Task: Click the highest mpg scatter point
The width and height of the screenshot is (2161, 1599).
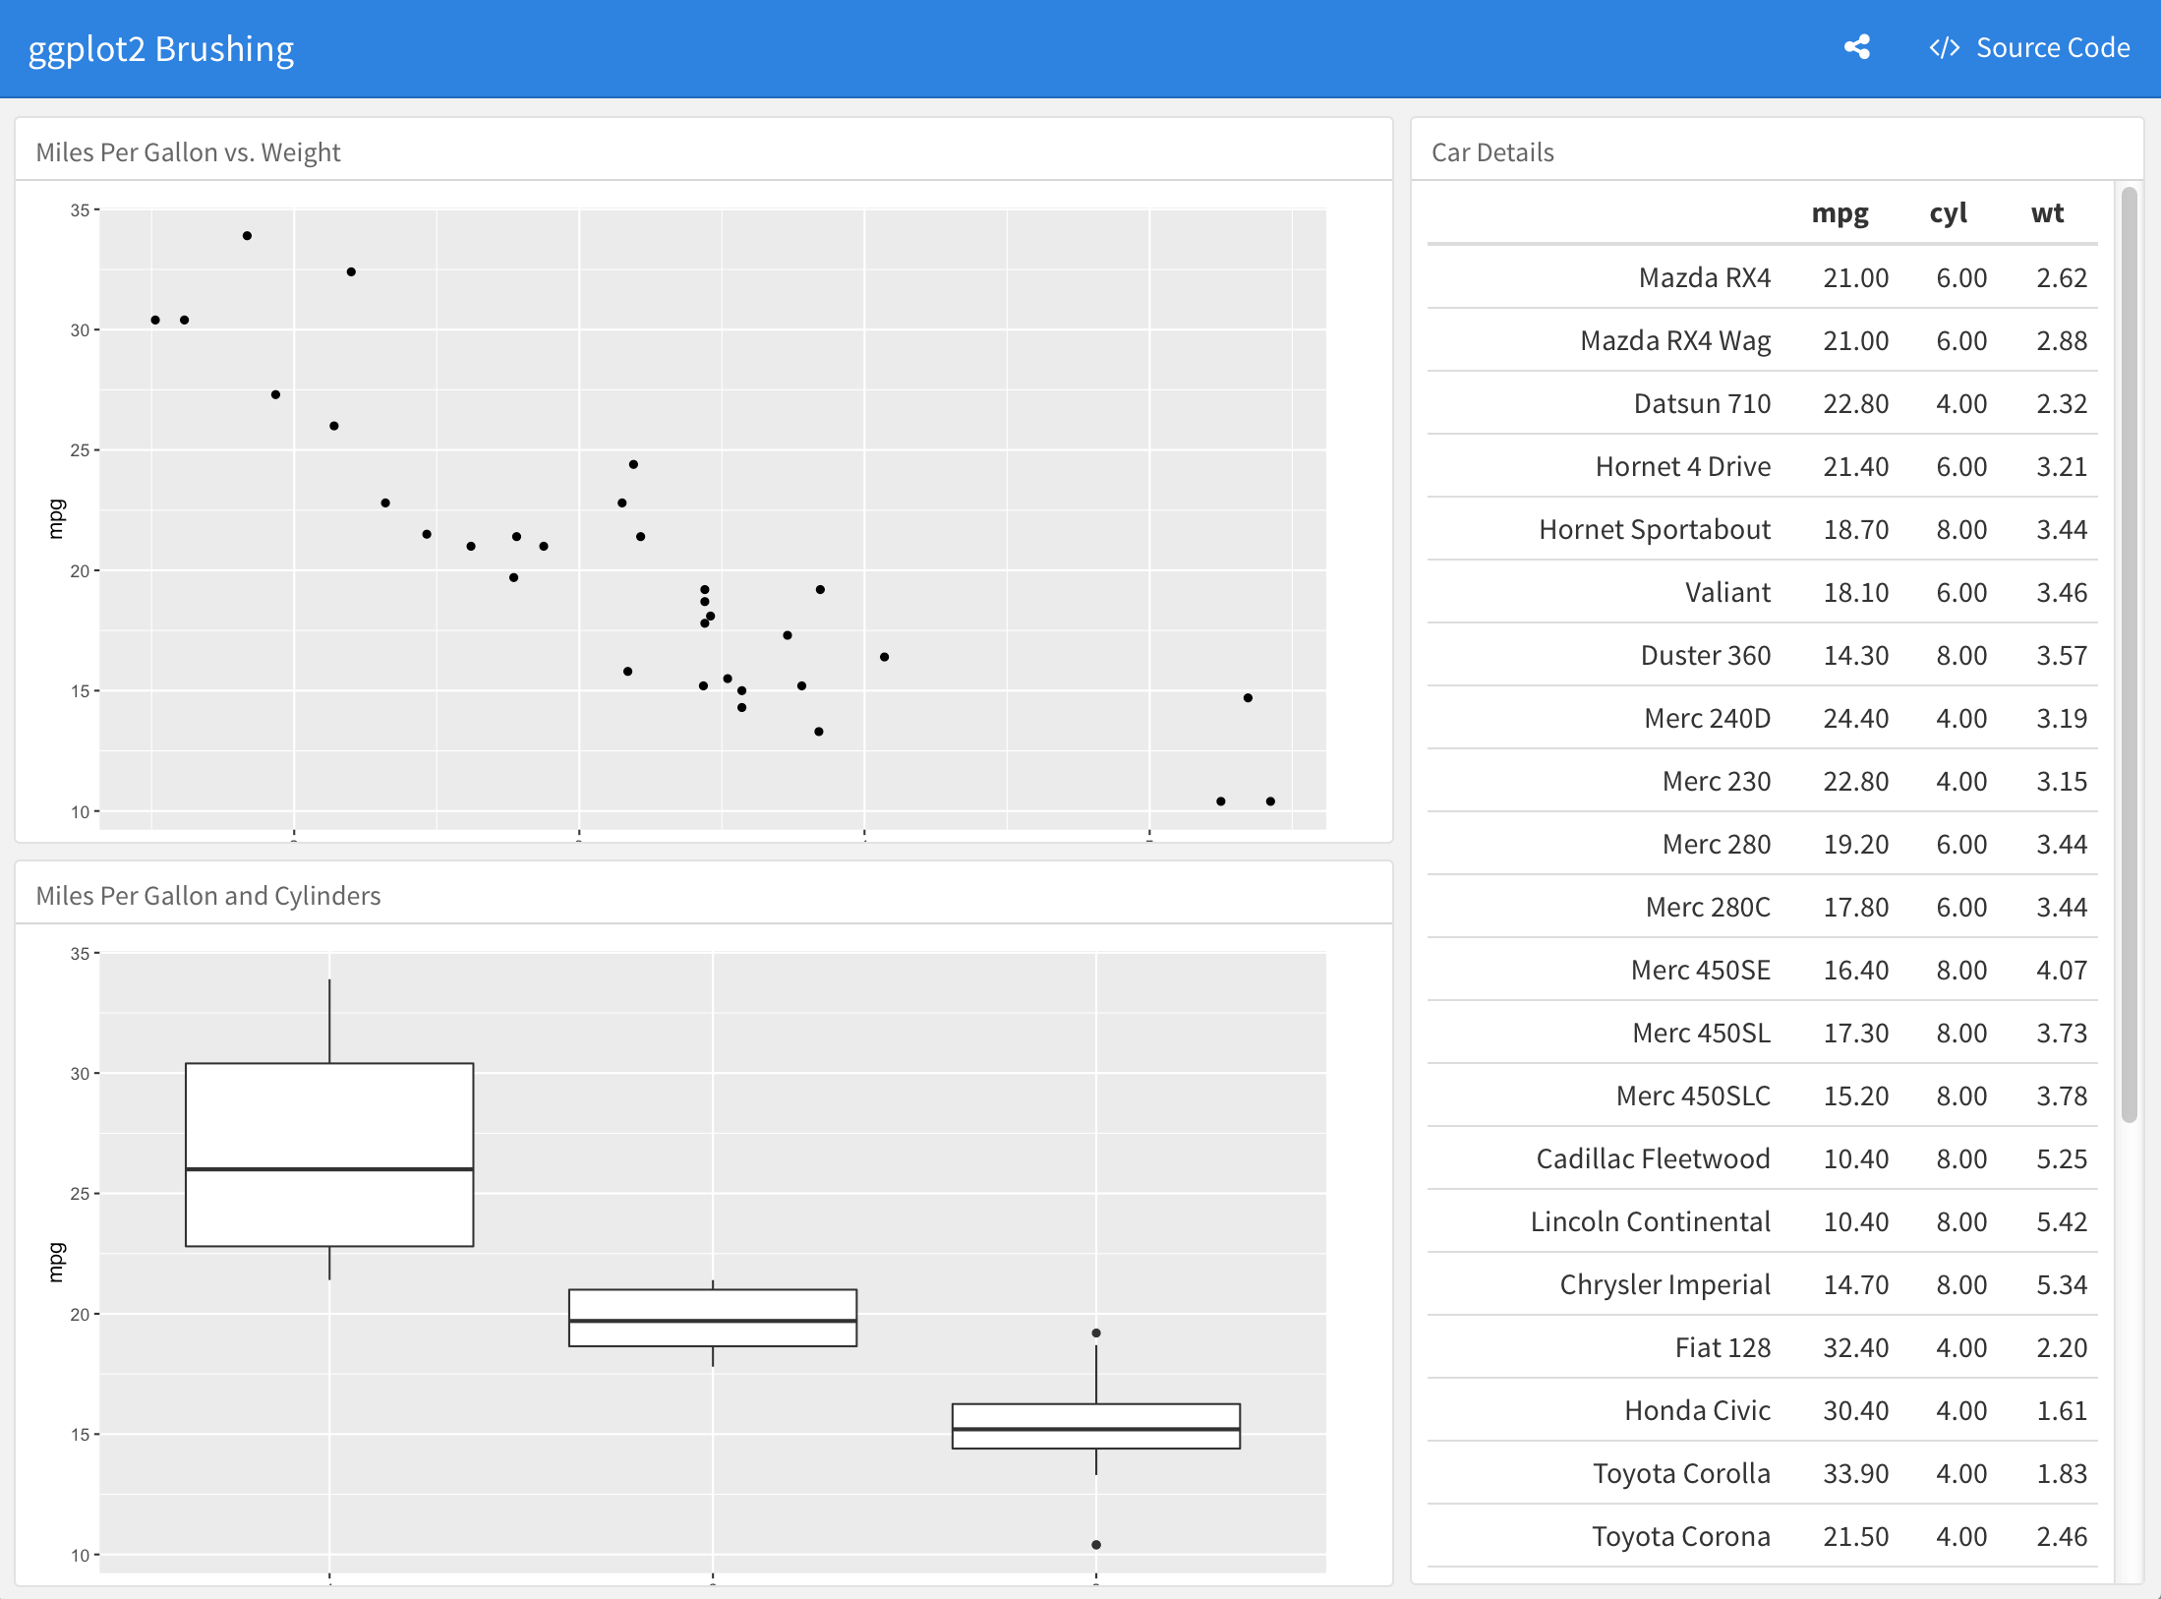Action: 247,236
